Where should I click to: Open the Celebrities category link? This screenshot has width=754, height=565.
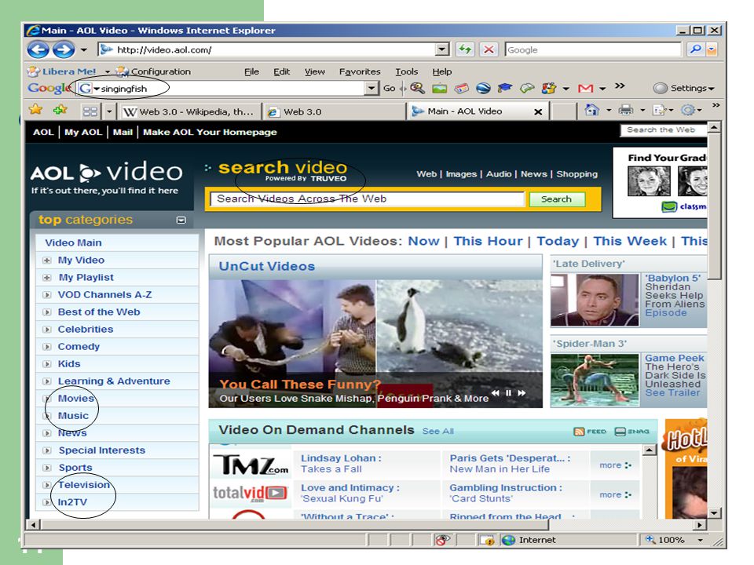pyautogui.click(x=86, y=330)
